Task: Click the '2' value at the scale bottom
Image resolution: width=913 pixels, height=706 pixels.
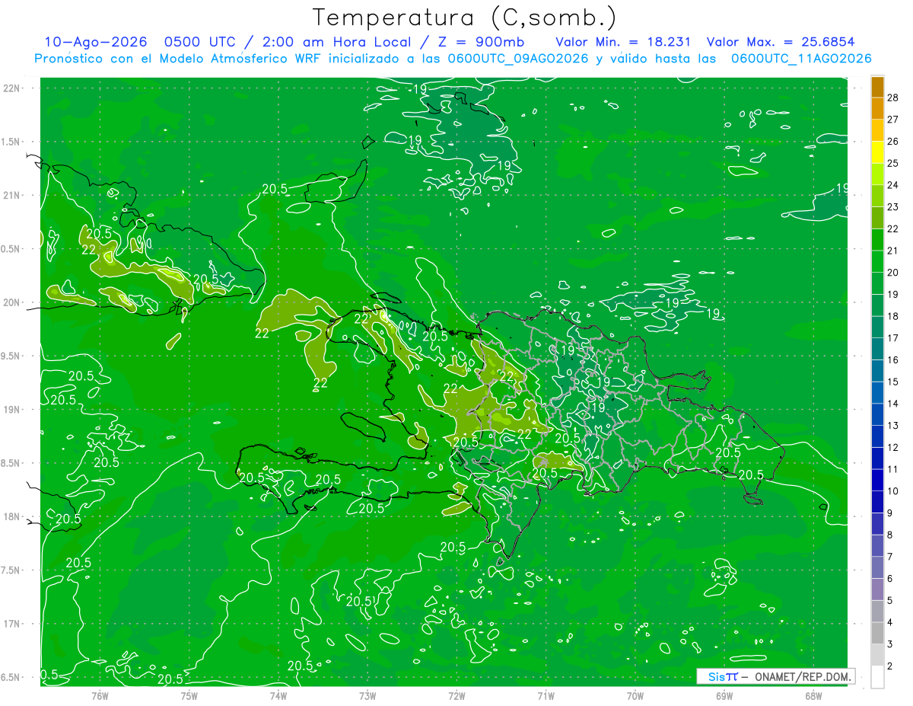Action: (x=891, y=666)
